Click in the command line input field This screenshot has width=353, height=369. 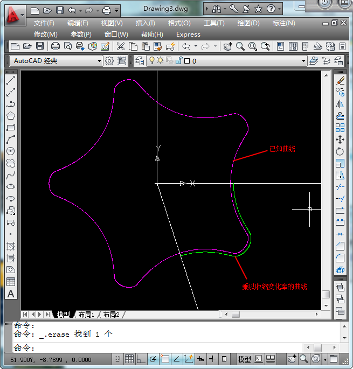[157, 347]
